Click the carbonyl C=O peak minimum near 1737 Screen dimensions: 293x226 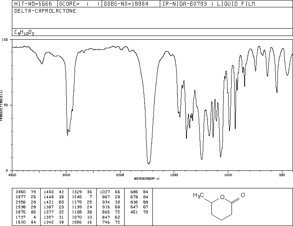(x=149, y=163)
